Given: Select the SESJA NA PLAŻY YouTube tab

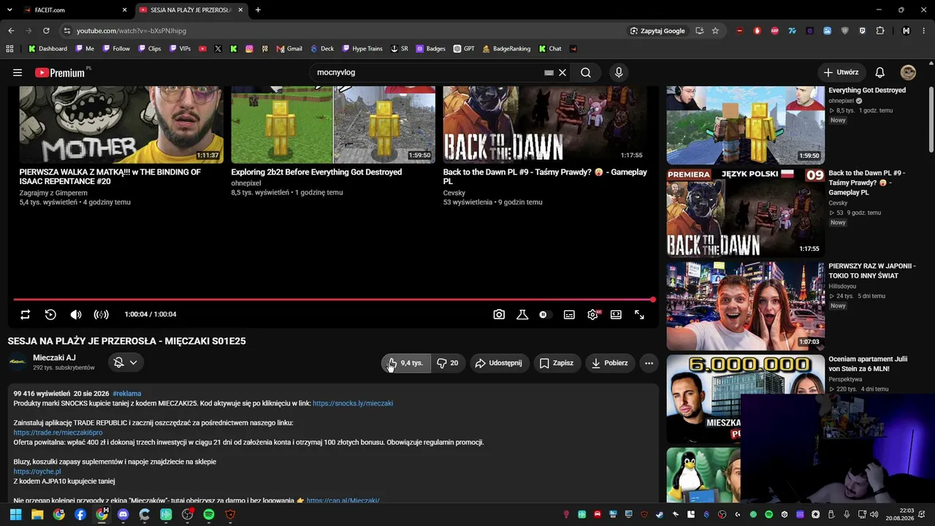Looking at the screenshot, I should 191,10.
